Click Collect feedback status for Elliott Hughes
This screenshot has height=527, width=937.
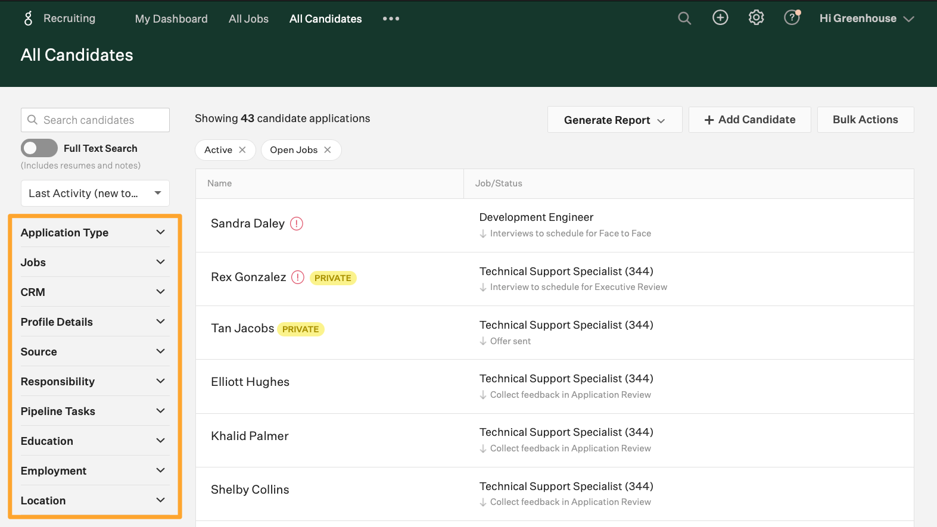[570, 395]
